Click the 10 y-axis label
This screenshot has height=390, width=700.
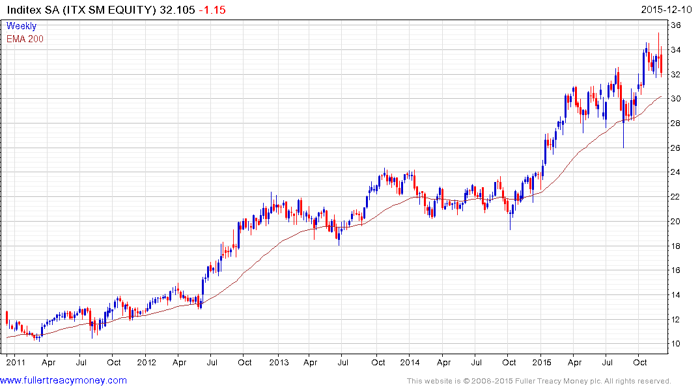[675, 344]
